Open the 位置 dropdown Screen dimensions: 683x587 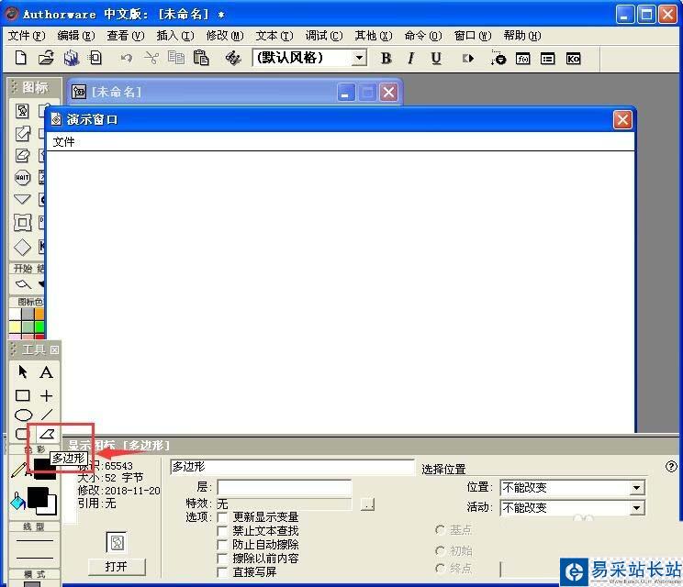(x=636, y=488)
